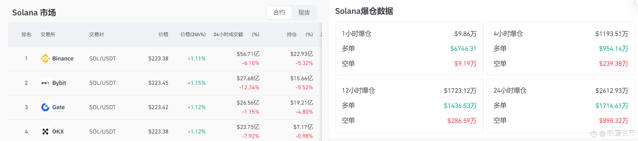
Task: Switch to the 现货 tab
Action: 304,12
